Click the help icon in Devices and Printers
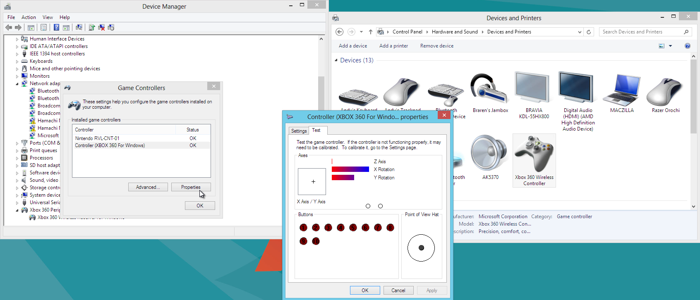 [688, 46]
